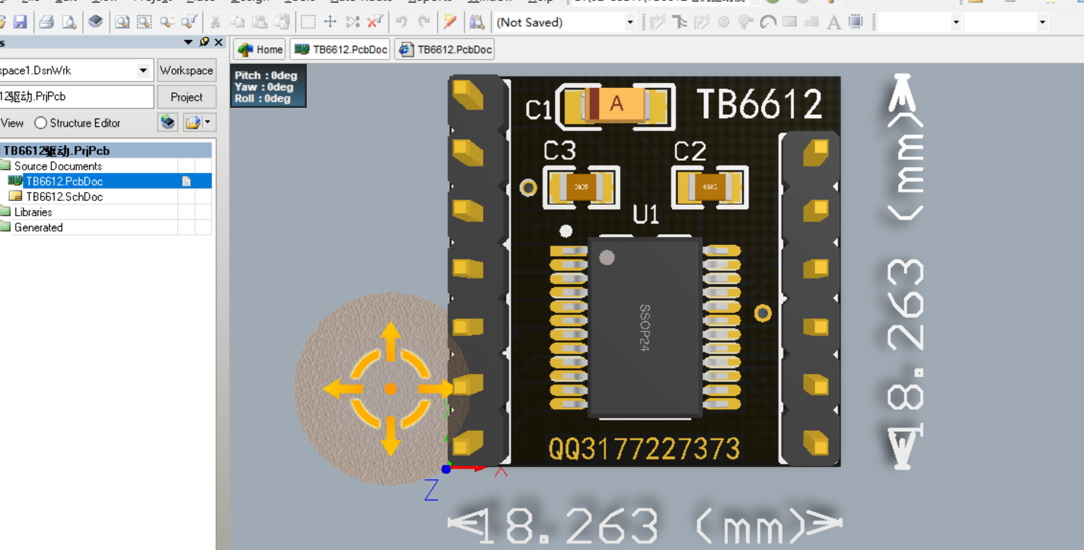Click the Cross Probe icon
The width and height of the screenshot is (1084, 550).
click(x=451, y=22)
